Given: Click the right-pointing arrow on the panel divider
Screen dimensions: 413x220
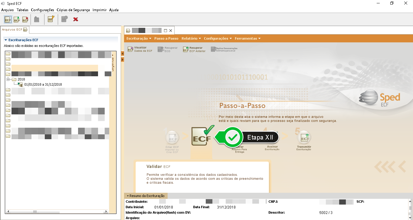Looking at the screenshot, I should [x=123, y=60].
